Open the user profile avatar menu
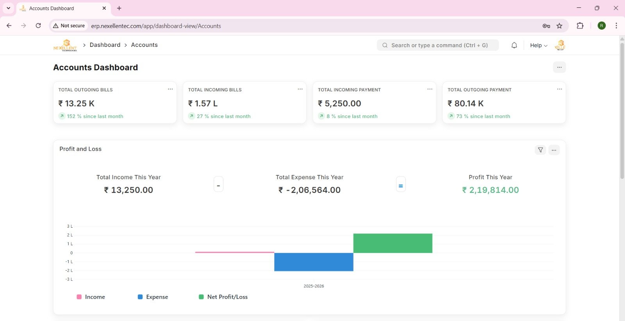625x321 pixels. [560, 45]
